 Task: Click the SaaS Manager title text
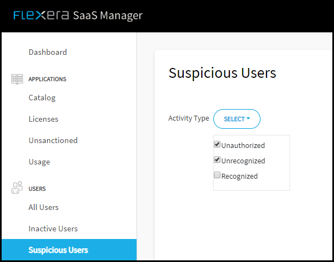[108, 15]
